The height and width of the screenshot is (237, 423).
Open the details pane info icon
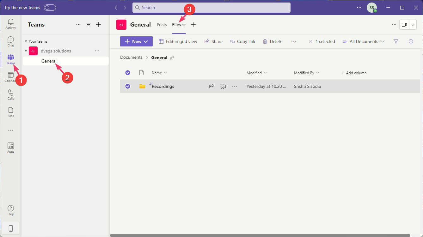411,41
